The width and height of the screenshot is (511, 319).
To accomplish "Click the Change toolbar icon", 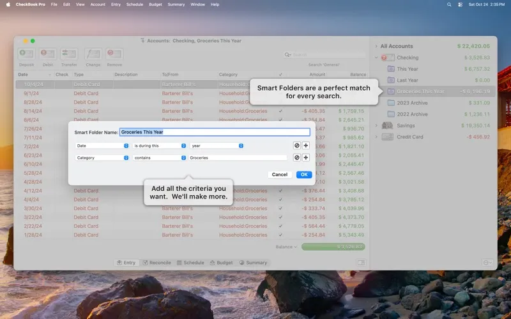I will point(93,54).
